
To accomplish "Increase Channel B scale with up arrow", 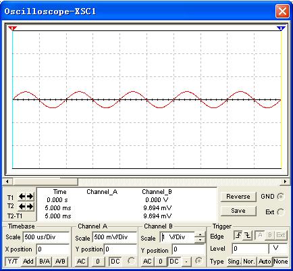I will 200,235.
